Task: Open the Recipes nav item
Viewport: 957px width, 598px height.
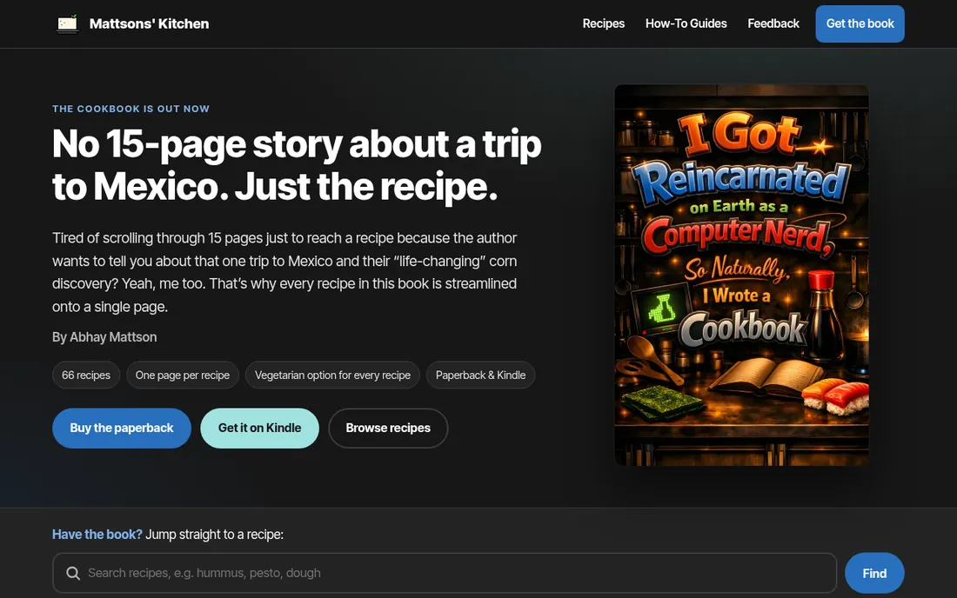Action: (603, 23)
